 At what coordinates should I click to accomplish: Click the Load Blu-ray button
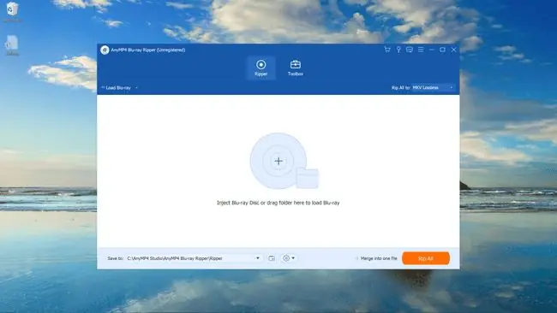coord(117,87)
